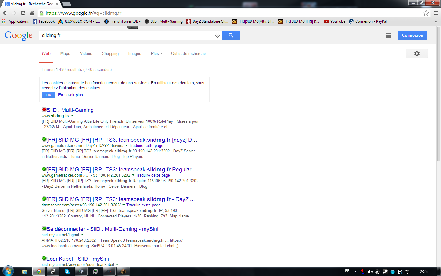
Task: Click the browser address bar
Action: [234, 13]
